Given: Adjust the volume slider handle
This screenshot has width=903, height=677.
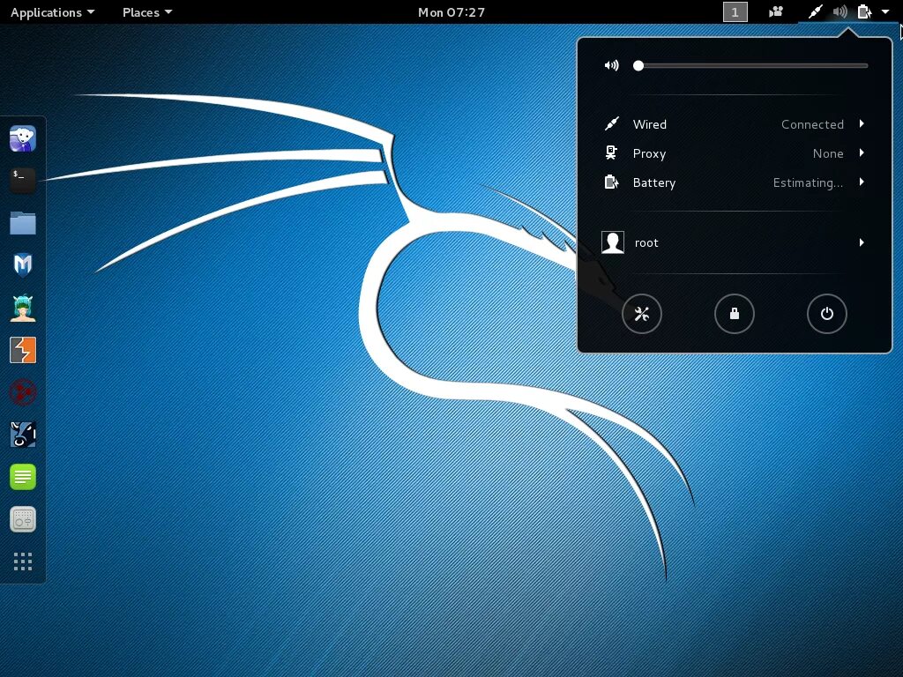Looking at the screenshot, I should pyautogui.click(x=638, y=65).
